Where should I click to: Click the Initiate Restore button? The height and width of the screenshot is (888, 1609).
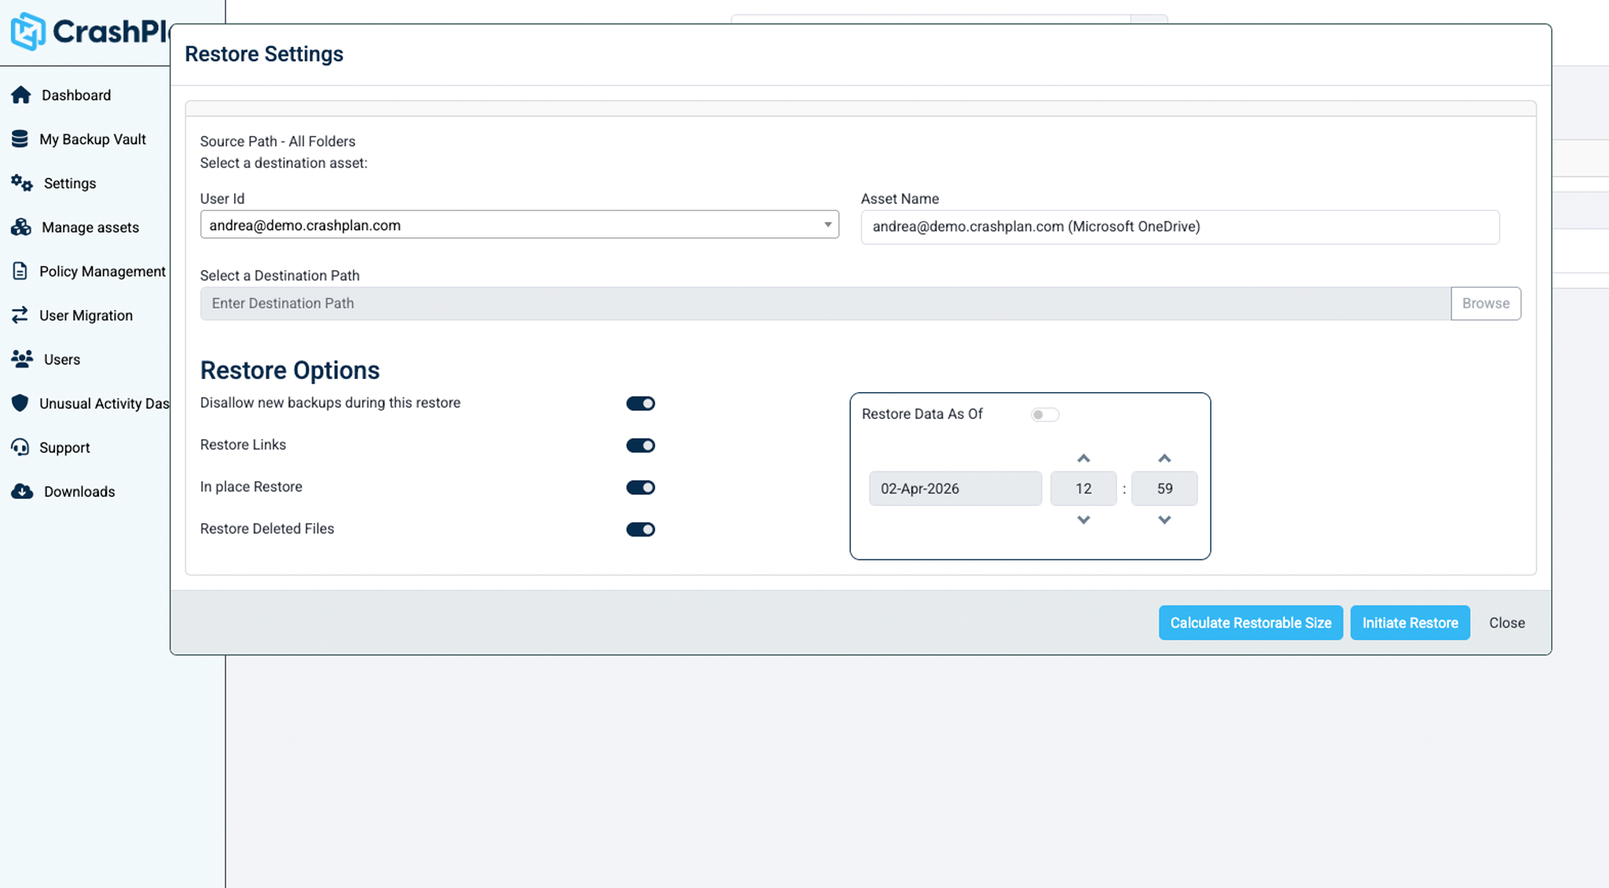pos(1410,622)
